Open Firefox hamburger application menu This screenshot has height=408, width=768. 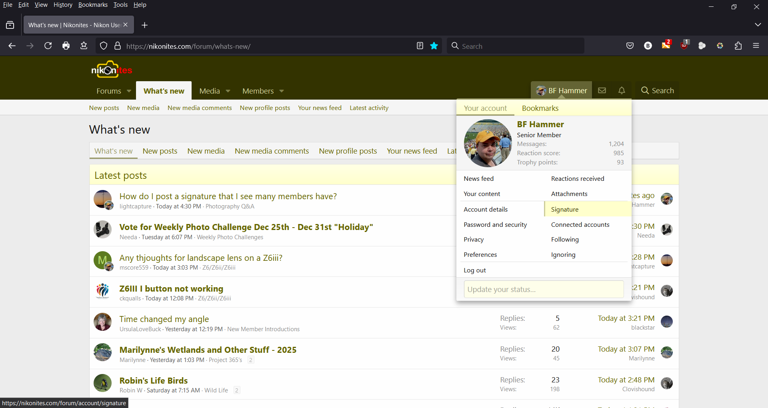(x=756, y=46)
